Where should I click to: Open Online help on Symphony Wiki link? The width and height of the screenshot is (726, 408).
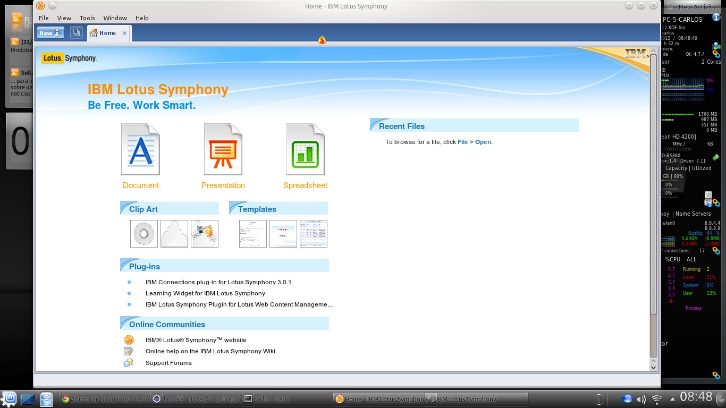coord(210,351)
